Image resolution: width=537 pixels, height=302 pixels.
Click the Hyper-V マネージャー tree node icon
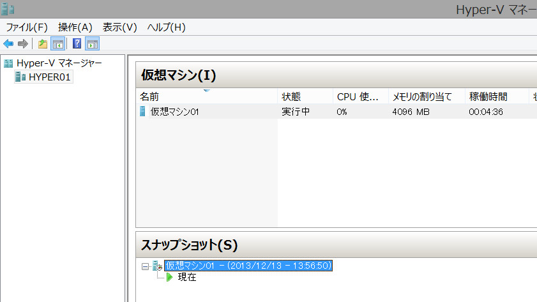(8, 63)
